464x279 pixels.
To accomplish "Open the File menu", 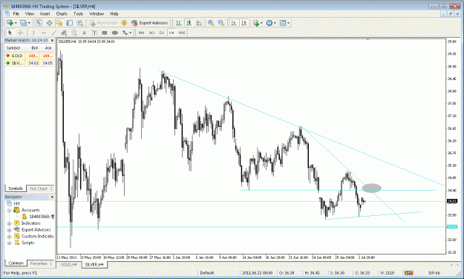I will [x=16, y=13].
